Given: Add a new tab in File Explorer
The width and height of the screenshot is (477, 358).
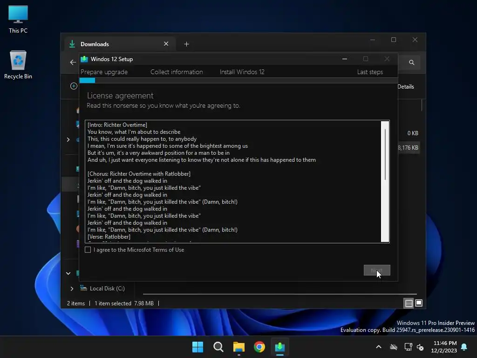Looking at the screenshot, I should coord(186,44).
